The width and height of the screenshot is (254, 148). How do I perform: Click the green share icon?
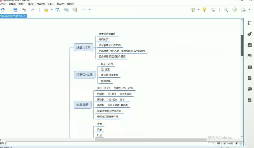235,10
